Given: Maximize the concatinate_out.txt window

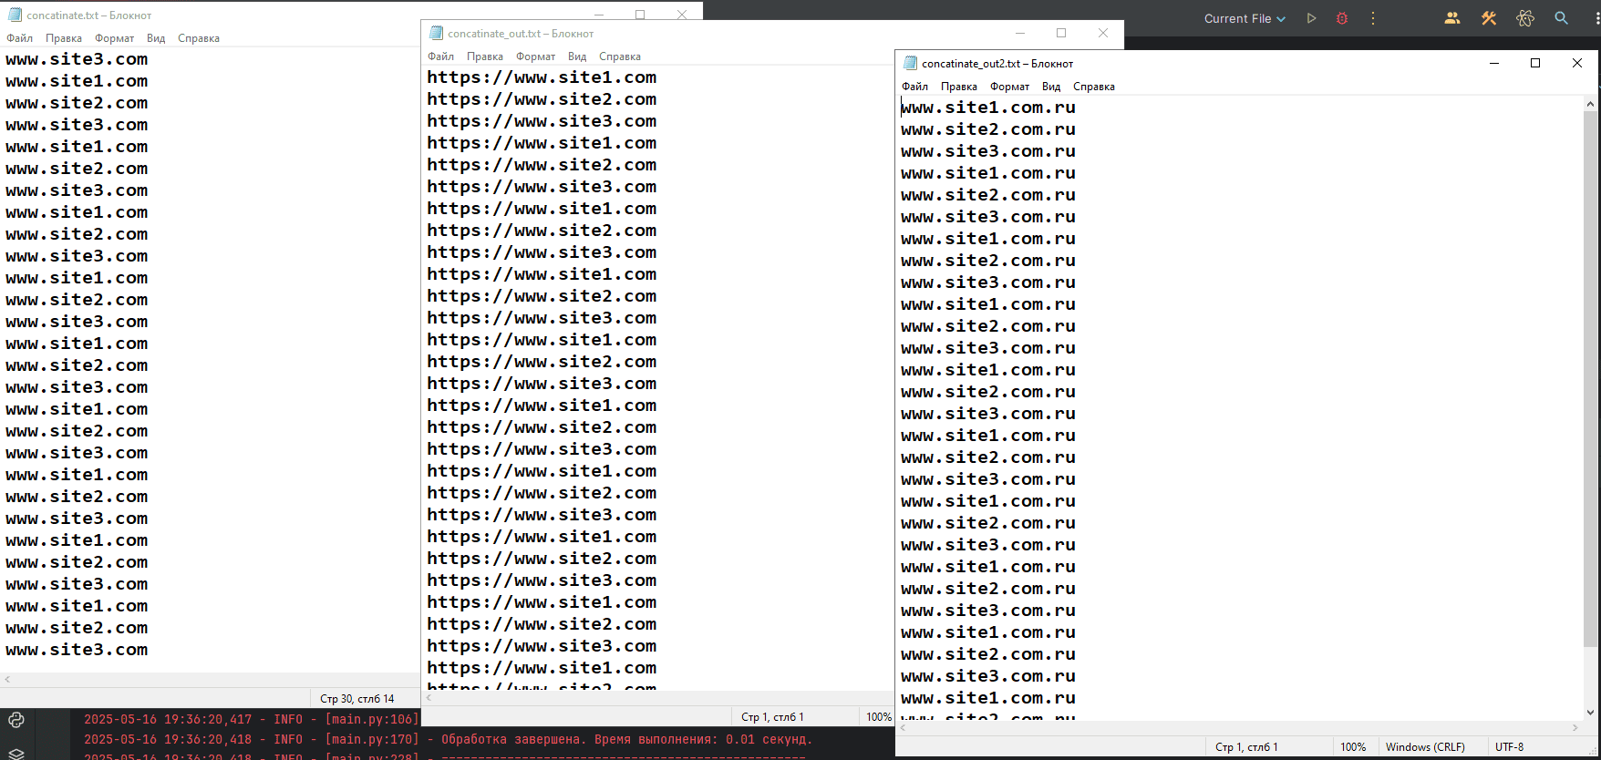Looking at the screenshot, I should tap(1061, 33).
